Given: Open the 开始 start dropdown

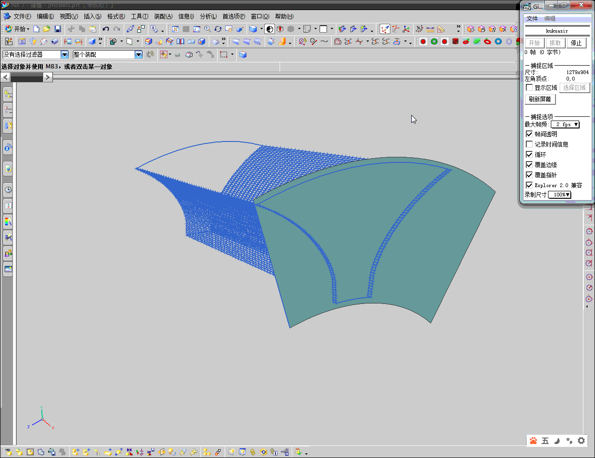Looking at the screenshot, I should pos(17,29).
